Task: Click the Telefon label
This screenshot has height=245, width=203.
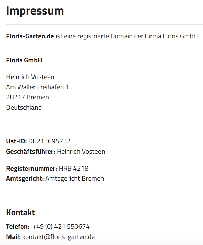Action: (18, 227)
